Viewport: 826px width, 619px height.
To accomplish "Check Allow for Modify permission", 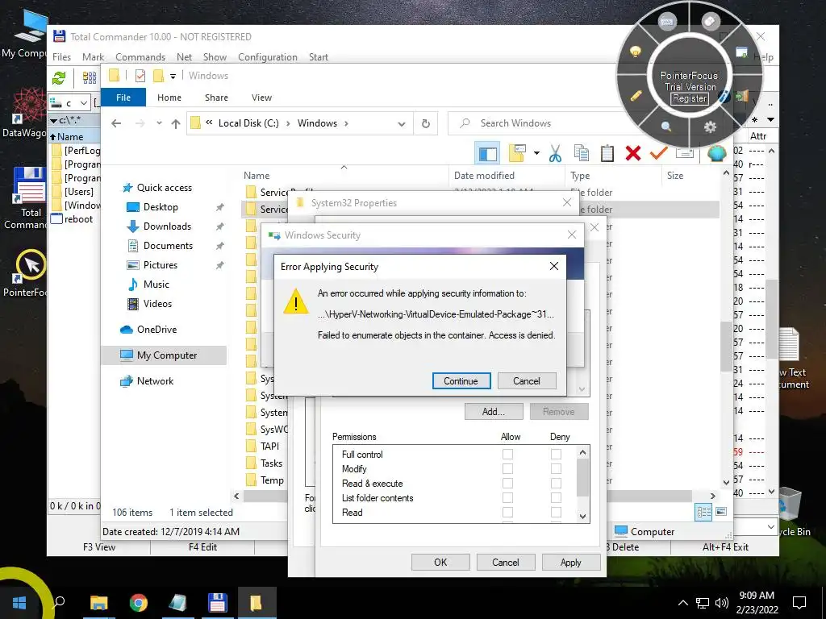I will [x=507, y=468].
